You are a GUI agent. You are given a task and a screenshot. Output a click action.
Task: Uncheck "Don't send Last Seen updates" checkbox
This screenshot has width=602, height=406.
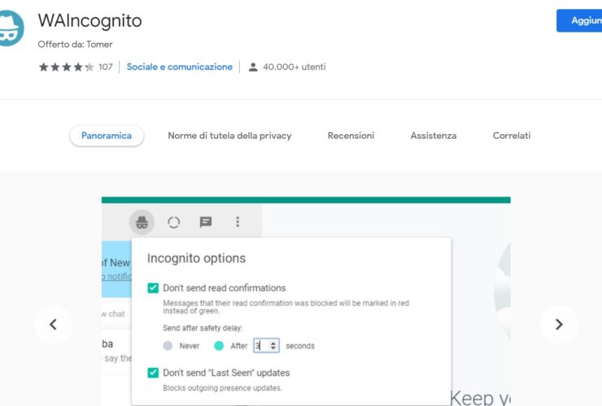(x=153, y=373)
